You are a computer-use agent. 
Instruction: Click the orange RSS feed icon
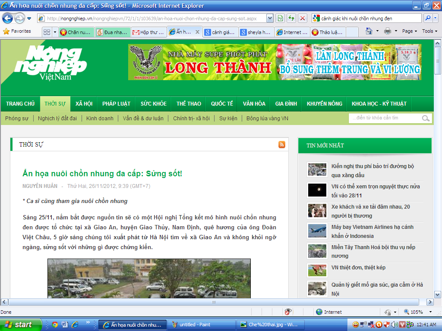click(282, 145)
